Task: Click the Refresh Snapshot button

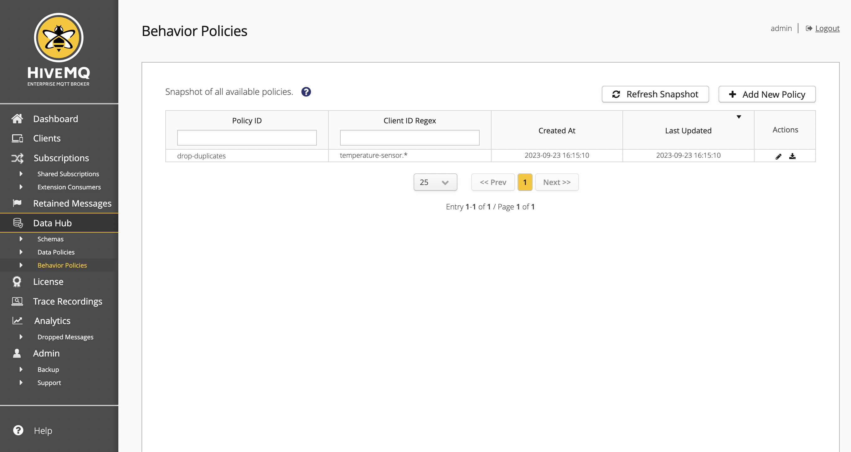Action: (655, 94)
